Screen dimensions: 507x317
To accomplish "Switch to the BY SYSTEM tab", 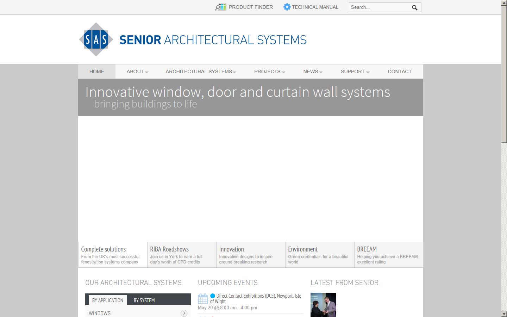I will coord(144,300).
